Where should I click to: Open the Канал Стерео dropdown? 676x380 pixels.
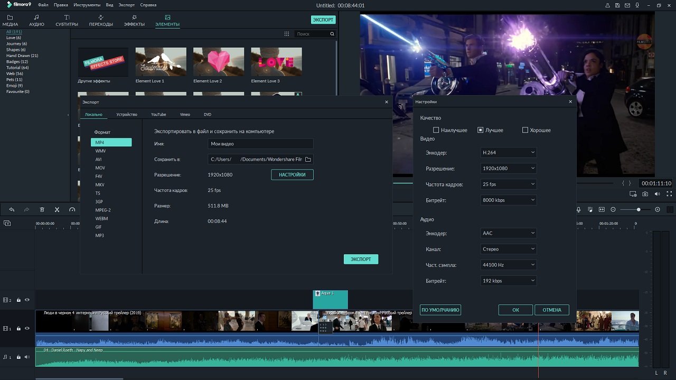[509, 249]
